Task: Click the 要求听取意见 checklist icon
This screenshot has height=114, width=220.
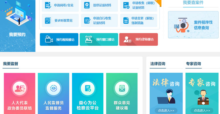Action: (48, 21)
